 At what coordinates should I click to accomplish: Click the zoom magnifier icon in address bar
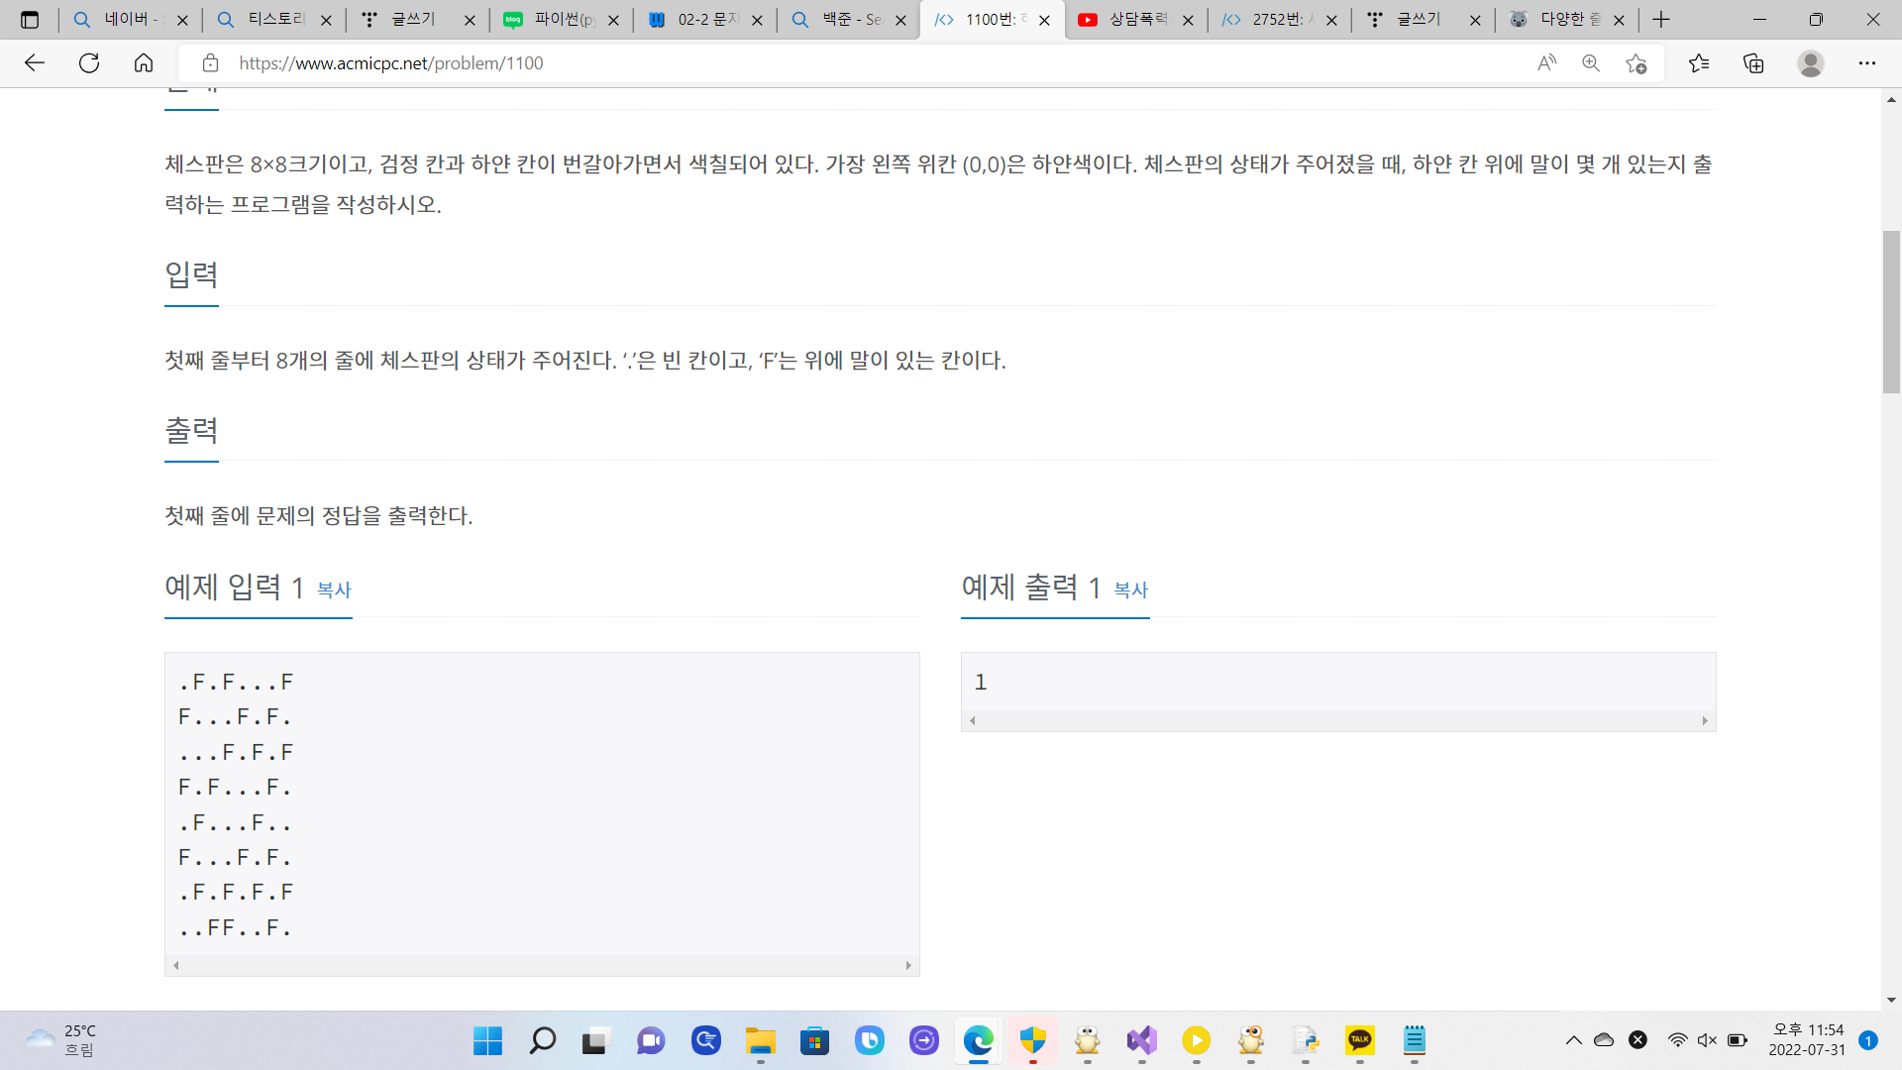[x=1591, y=63]
